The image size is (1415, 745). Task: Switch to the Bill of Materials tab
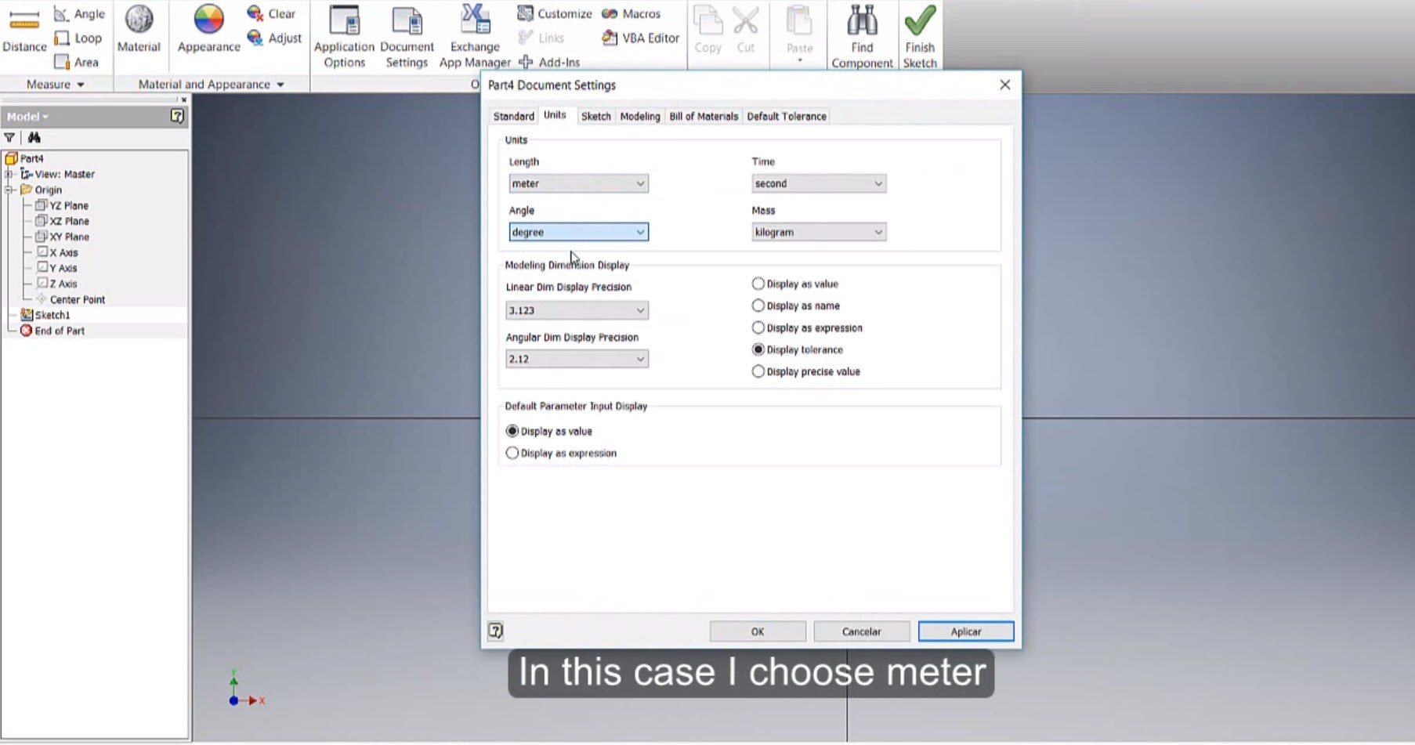(x=703, y=116)
